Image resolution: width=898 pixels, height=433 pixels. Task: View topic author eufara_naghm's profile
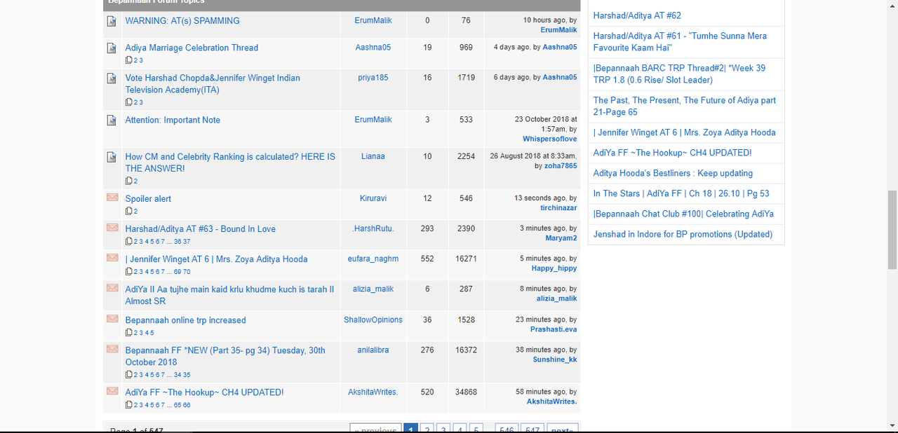[373, 259]
